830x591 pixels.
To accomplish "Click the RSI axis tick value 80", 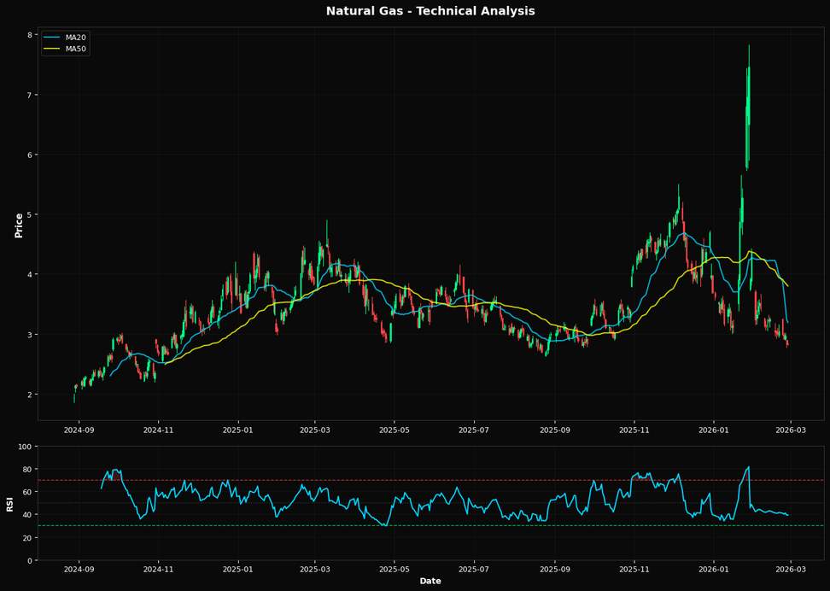I will [x=28, y=469].
